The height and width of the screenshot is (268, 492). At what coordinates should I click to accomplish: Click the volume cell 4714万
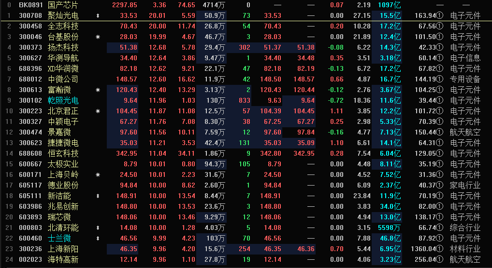point(214,5)
